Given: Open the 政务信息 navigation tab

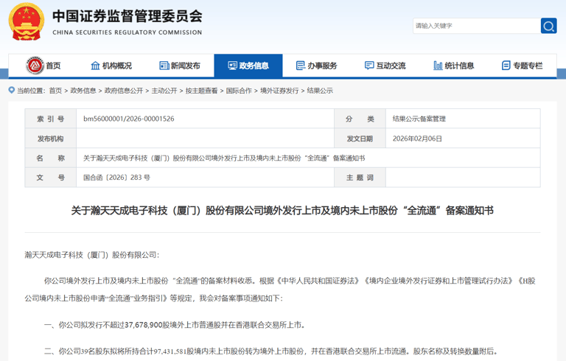Looking at the screenshot, I should coord(248,66).
